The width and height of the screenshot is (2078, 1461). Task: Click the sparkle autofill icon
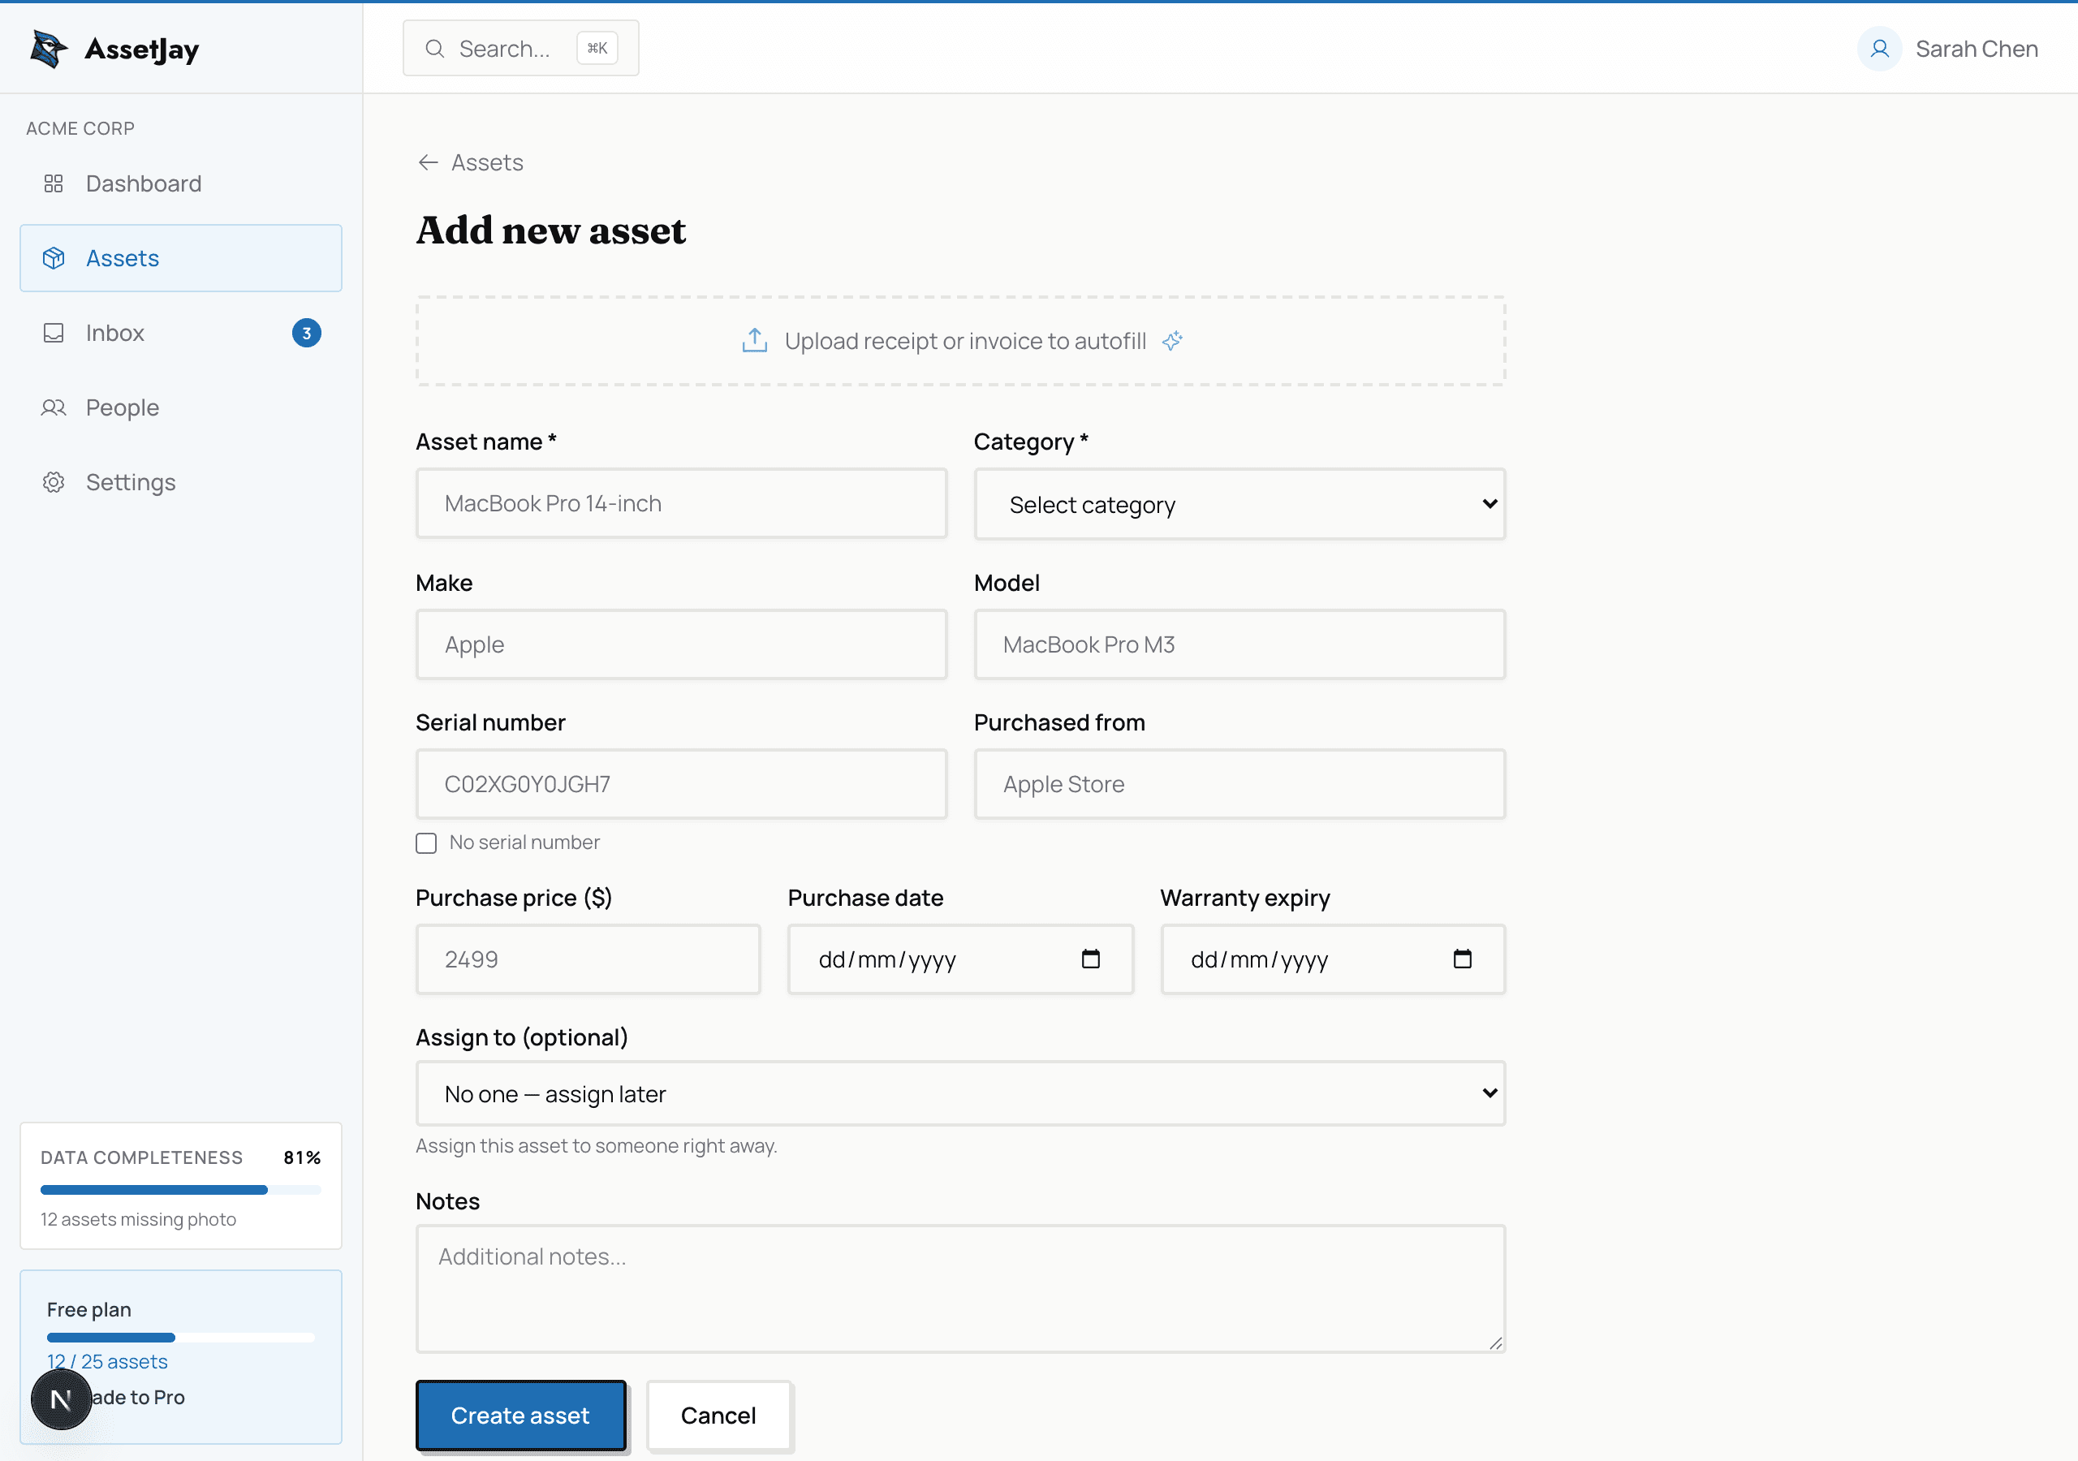click(x=1173, y=341)
